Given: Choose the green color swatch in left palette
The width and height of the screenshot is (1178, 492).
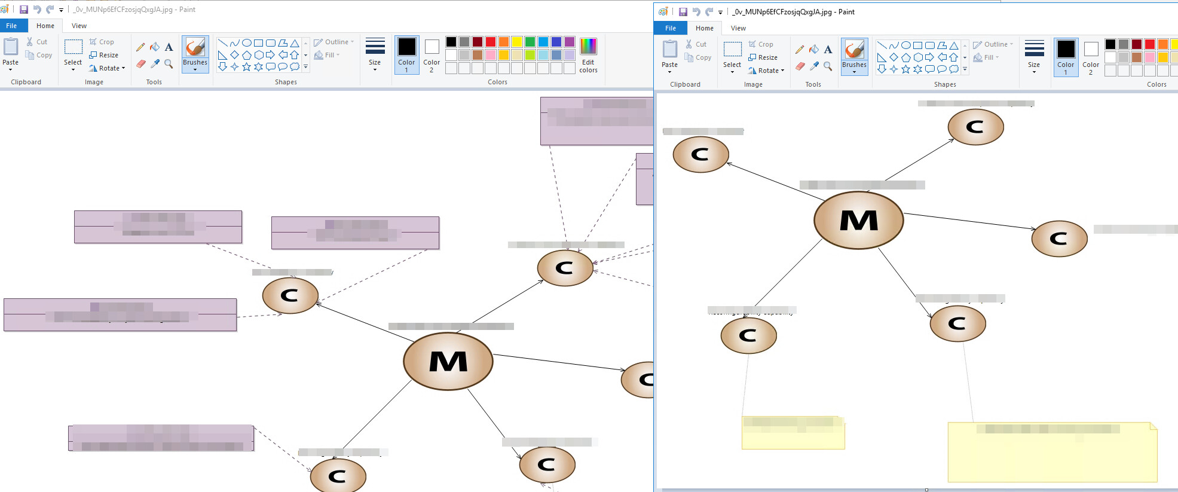Looking at the screenshot, I should pyautogui.click(x=530, y=42).
